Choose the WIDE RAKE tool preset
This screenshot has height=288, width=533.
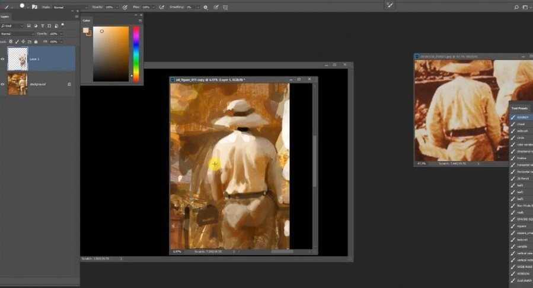522,267
